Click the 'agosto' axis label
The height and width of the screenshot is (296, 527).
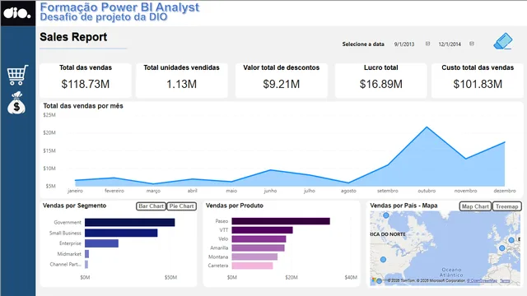348,191
